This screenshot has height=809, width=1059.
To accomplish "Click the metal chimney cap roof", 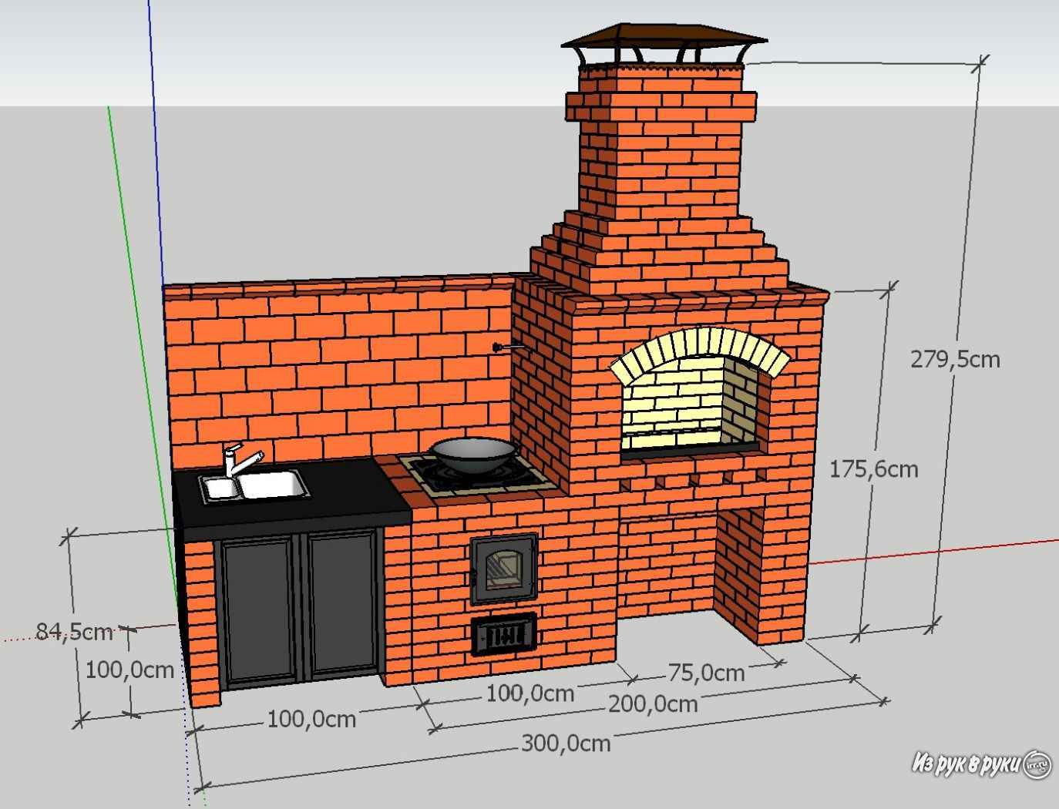I will click(664, 38).
